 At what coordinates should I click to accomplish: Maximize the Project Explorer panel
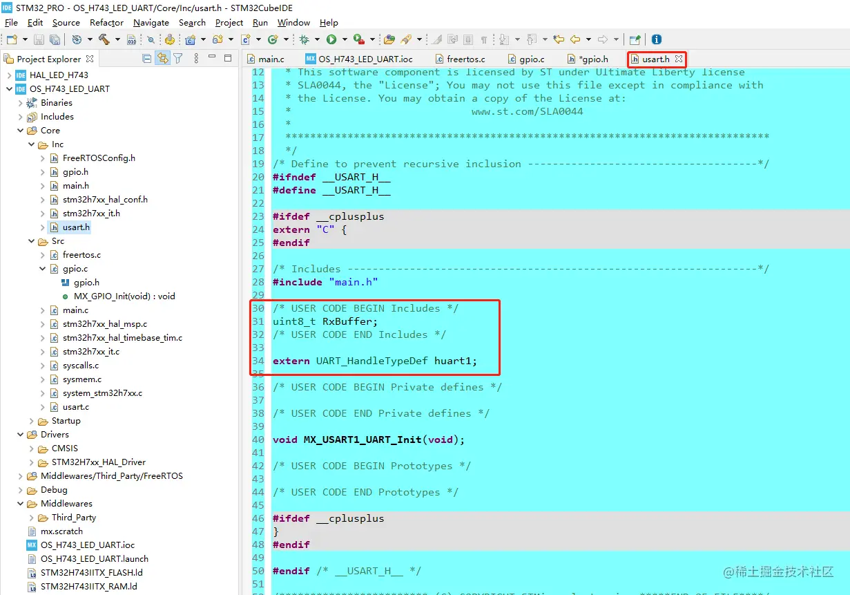[x=228, y=58]
